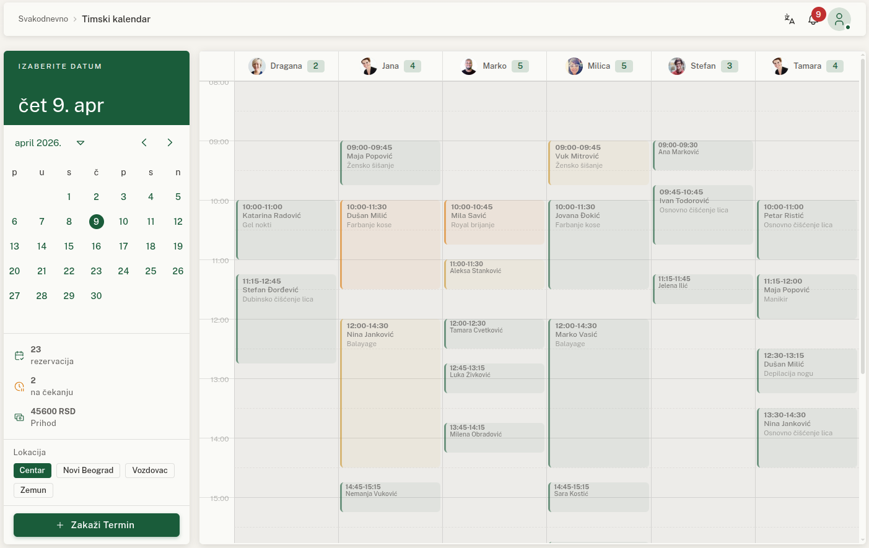Select the Milica staff column header
Image resolution: width=869 pixels, height=548 pixels.
click(x=598, y=66)
